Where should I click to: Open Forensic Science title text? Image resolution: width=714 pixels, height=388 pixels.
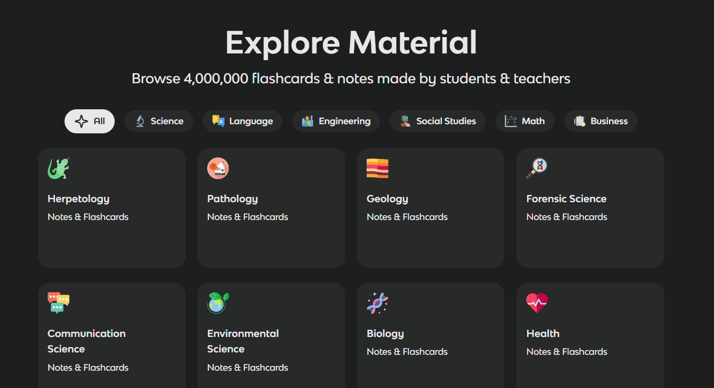pos(566,199)
